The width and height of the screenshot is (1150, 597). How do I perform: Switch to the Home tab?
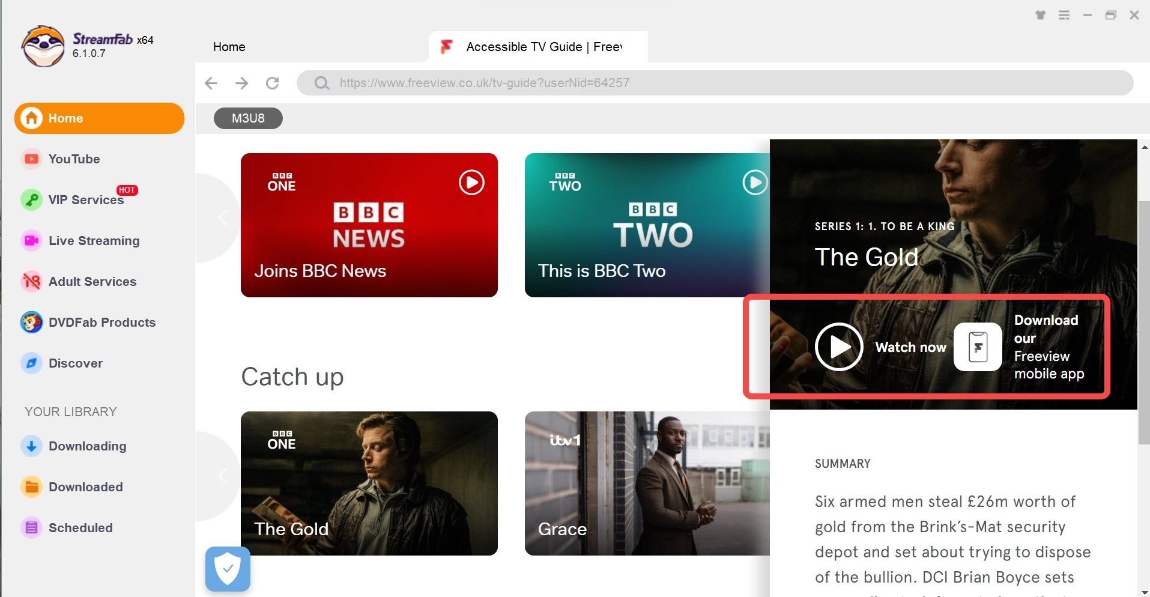pyautogui.click(x=229, y=47)
